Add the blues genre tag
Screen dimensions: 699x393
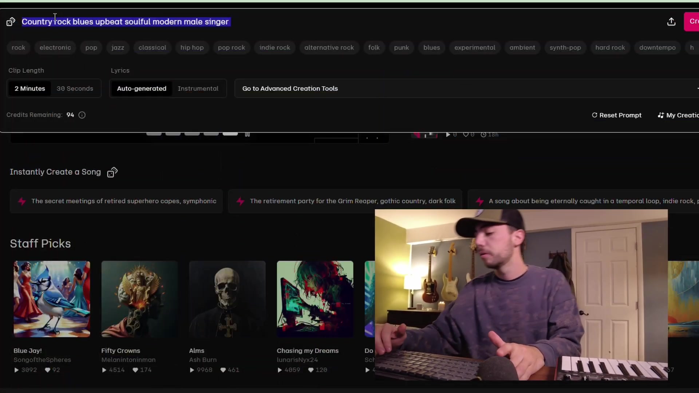tap(432, 48)
